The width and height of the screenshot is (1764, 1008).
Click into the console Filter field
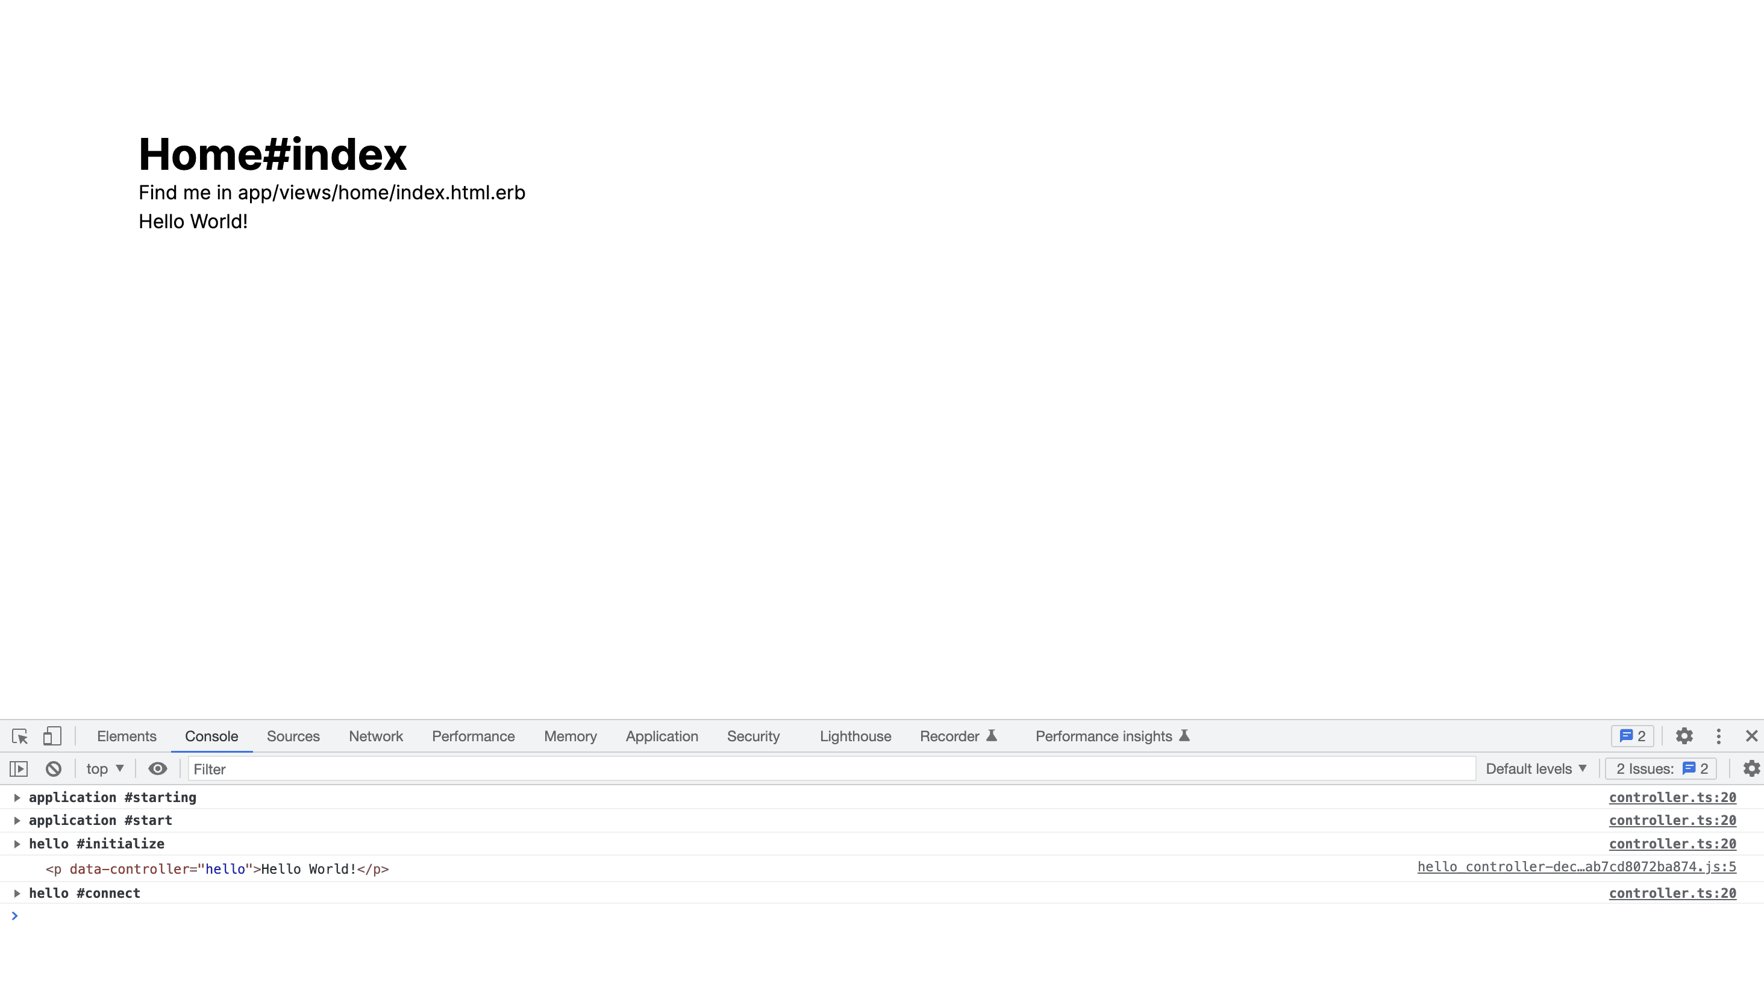click(831, 768)
